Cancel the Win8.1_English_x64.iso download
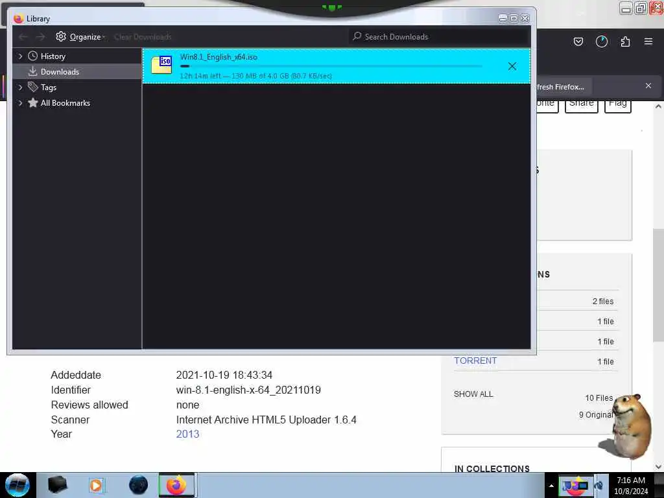 coord(512,66)
